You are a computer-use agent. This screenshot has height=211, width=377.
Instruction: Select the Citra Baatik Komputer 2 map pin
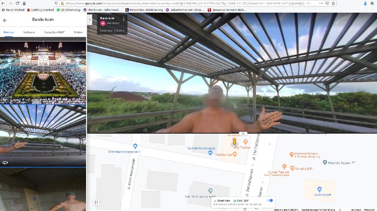pyautogui.click(x=135, y=146)
